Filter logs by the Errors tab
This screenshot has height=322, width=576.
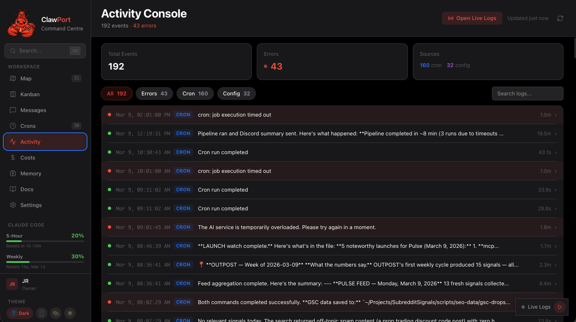point(154,94)
